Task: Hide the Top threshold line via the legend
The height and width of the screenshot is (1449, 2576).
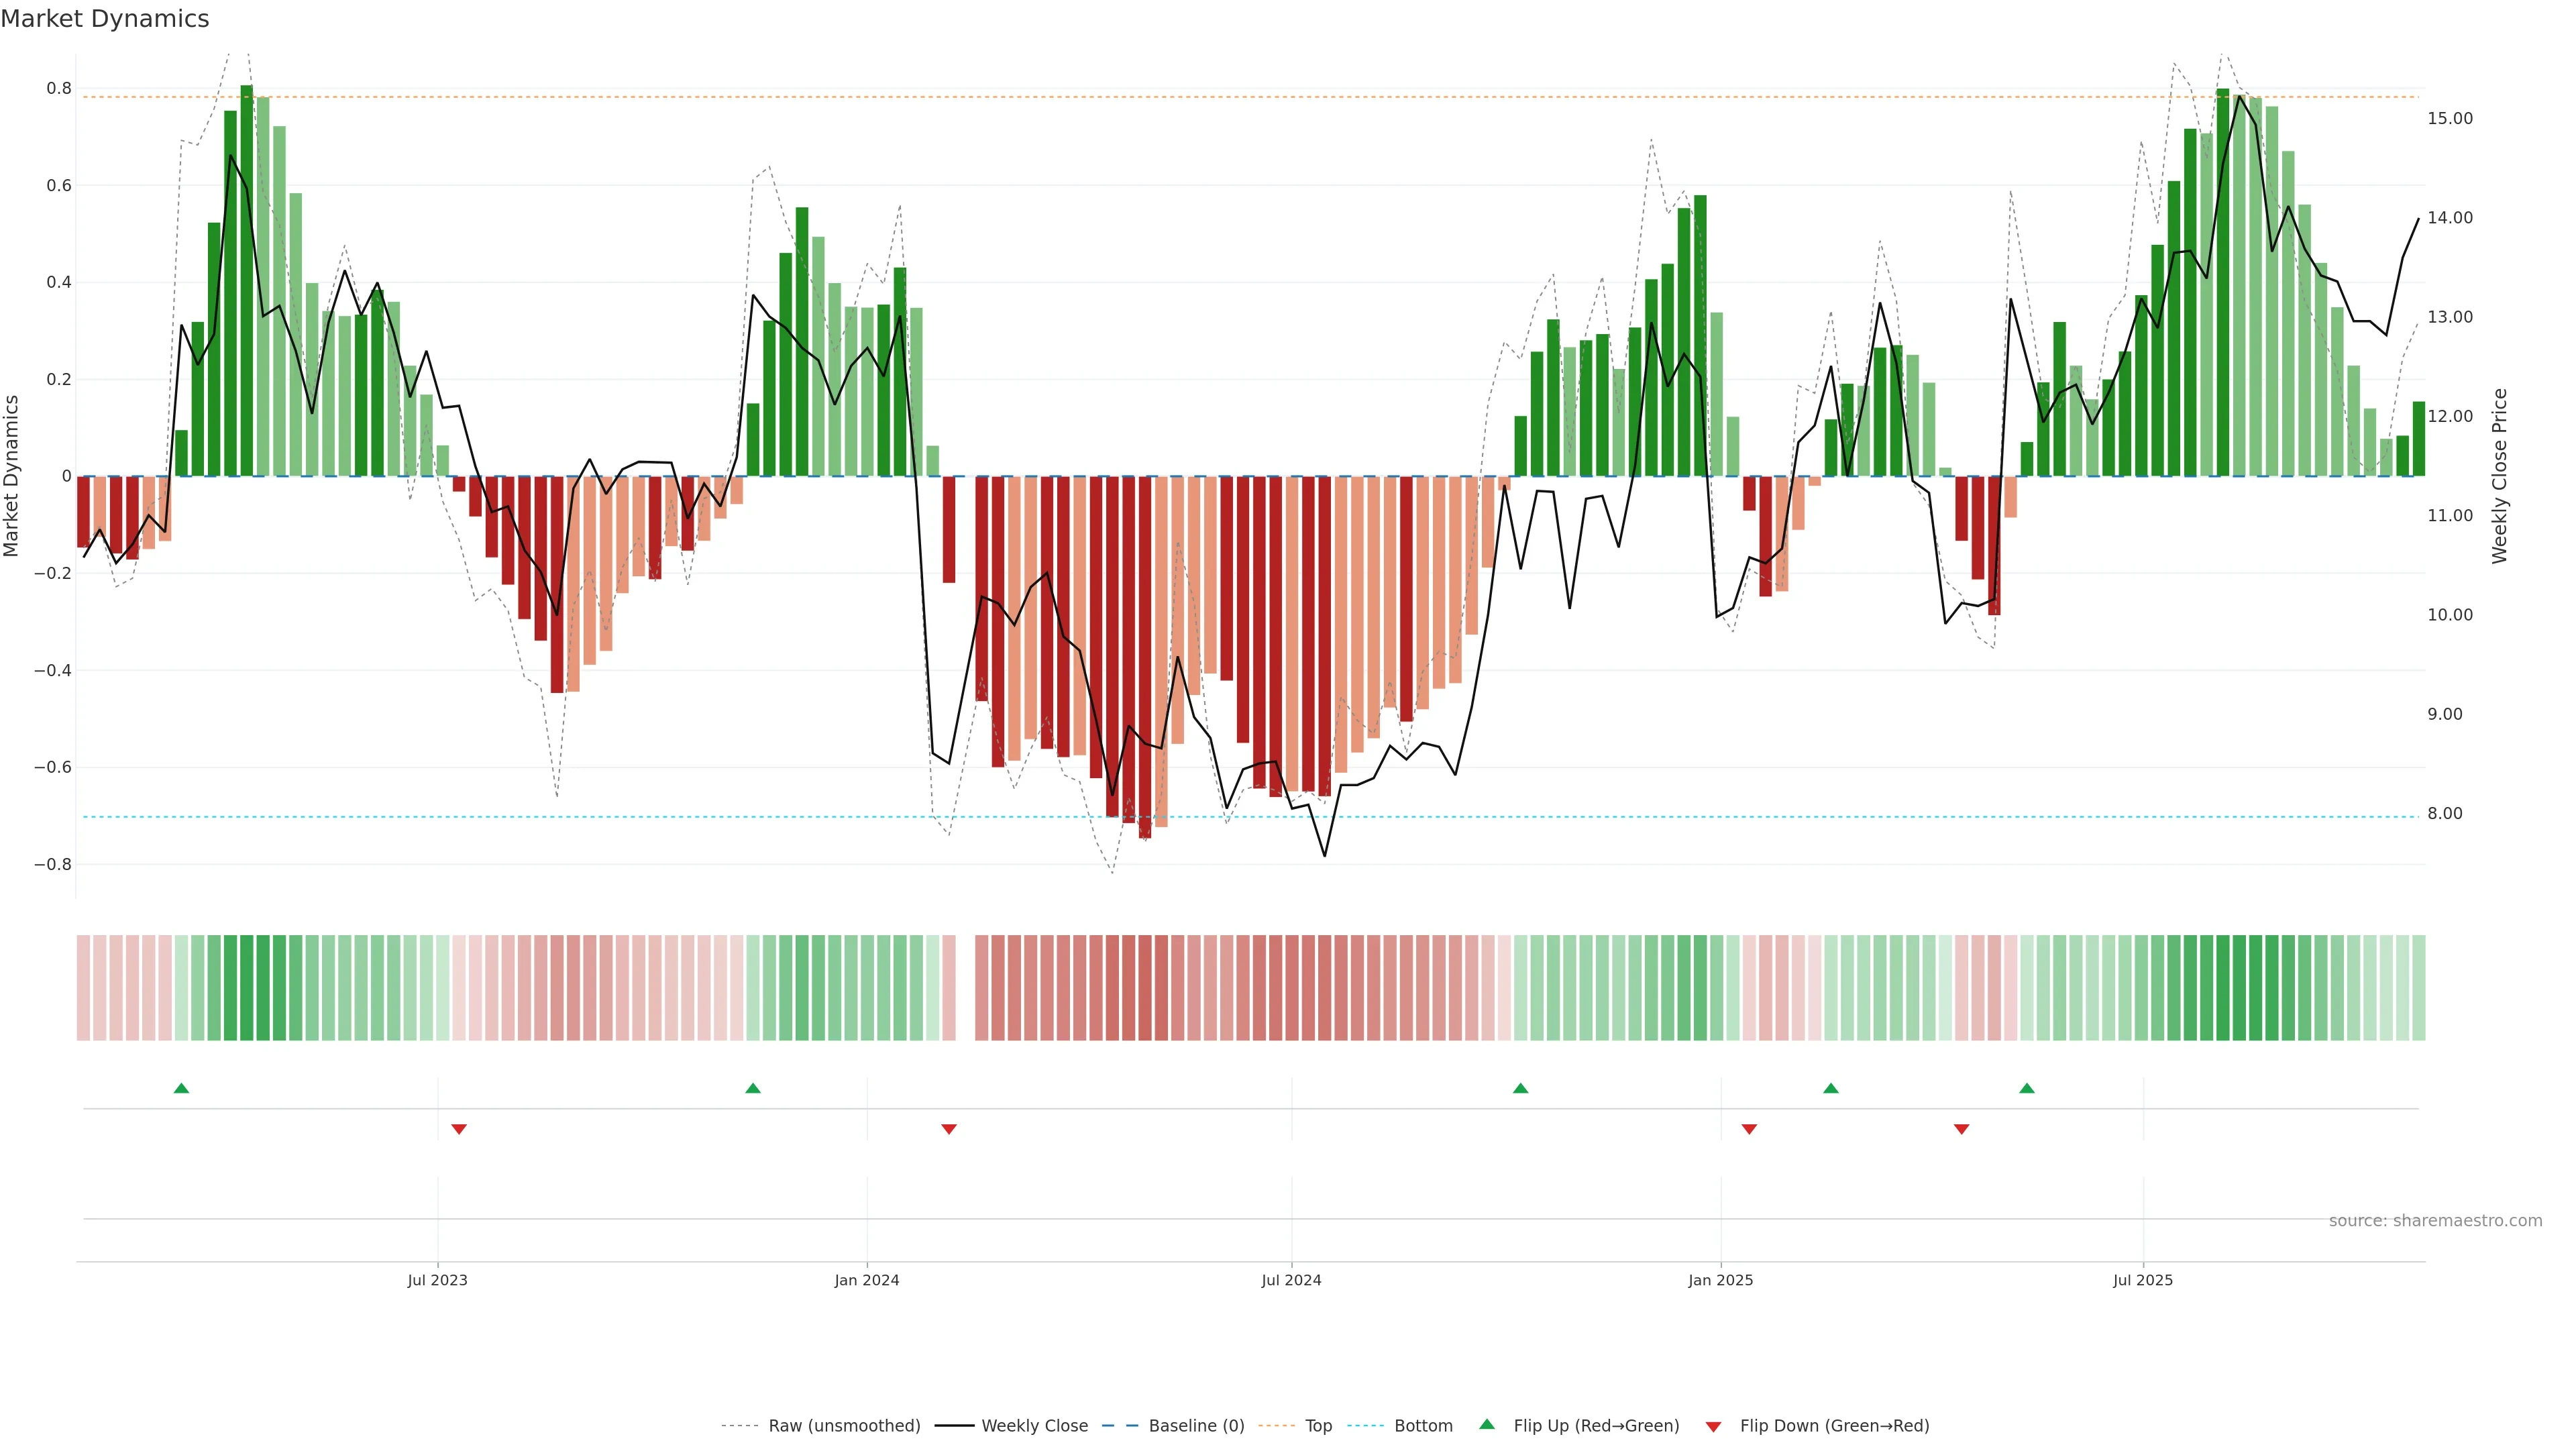Action: tap(1318, 1425)
